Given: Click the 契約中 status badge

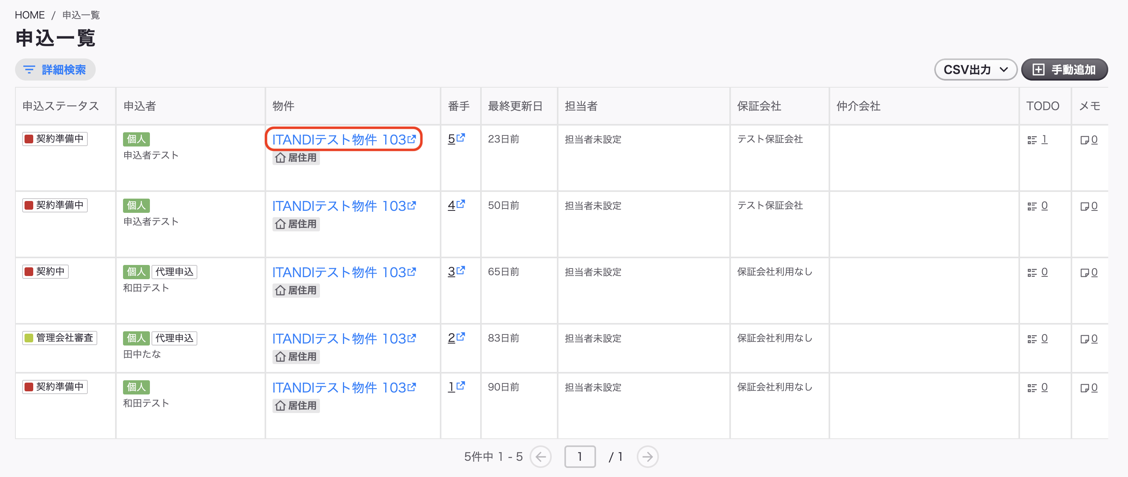Looking at the screenshot, I should tap(45, 272).
